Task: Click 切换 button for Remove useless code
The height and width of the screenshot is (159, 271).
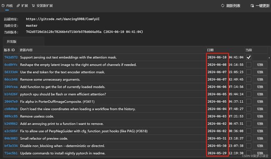Action: click(x=260, y=116)
